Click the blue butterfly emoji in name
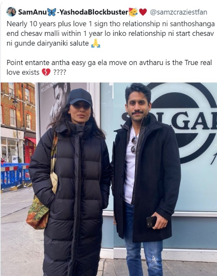Image resolution: width=217 pixels, height=276 pixels. point(52,12)
